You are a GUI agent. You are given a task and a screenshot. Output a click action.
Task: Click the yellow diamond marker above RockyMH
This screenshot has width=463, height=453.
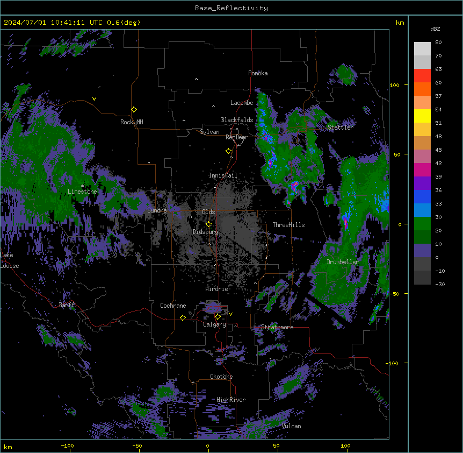(x=134, y=110)
